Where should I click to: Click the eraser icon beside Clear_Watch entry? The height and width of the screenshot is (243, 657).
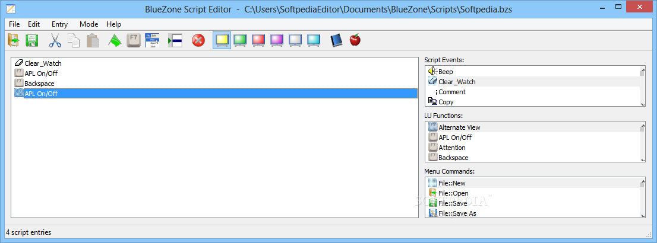click(x=18, y=63)
